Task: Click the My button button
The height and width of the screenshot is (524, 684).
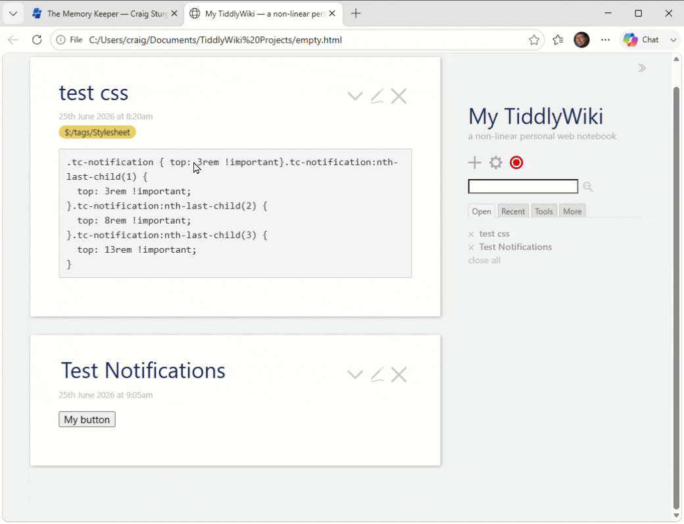Action: [x=87, y=419]
